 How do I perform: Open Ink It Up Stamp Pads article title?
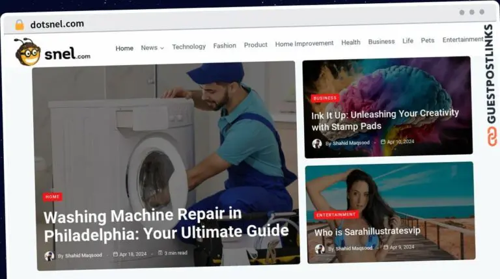[x=385, y=120]
